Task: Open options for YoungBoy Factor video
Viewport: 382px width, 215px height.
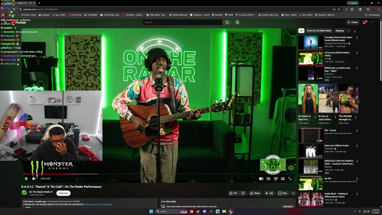Action: click(357, 38)
